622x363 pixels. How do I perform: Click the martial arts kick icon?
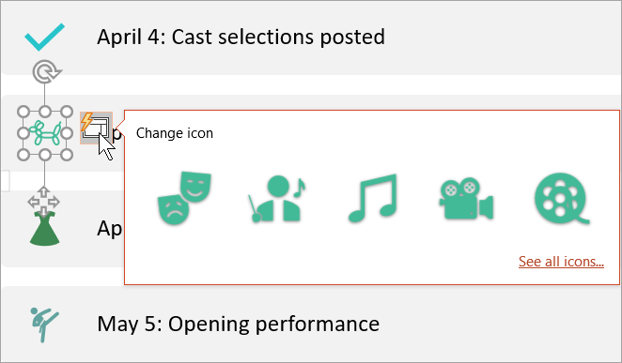[x=44, y=325]
